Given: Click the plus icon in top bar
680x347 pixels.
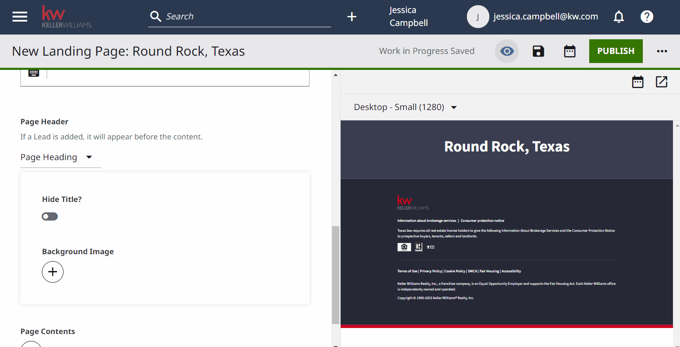Looking at the screenshot, I should pyautogui.click(x=352, y=17).
